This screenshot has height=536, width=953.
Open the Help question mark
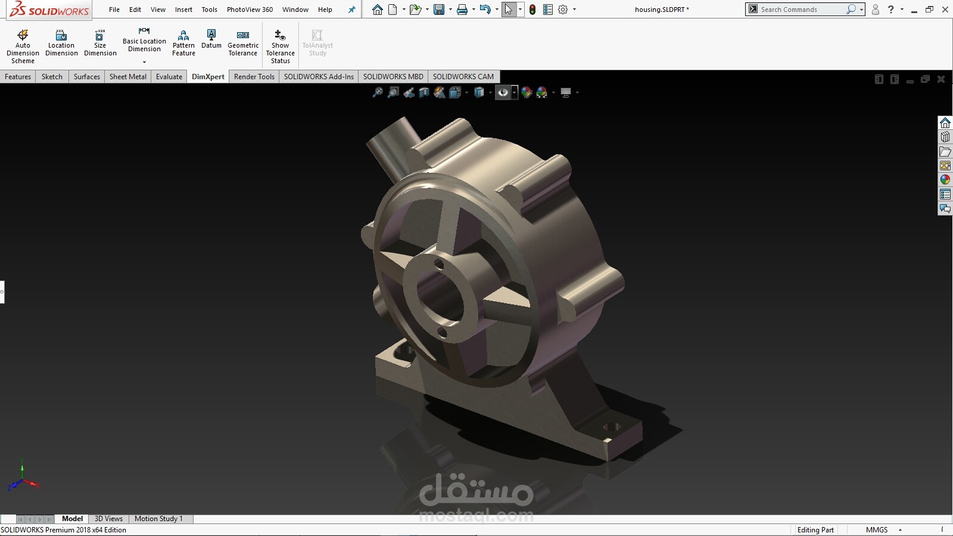click(891, 10)
